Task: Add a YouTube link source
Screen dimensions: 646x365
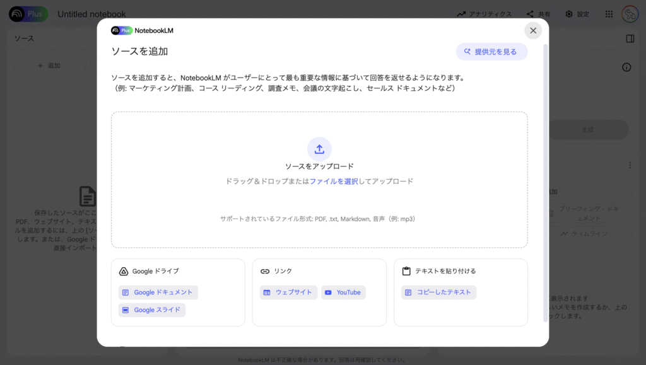Action: tap(343, 292)
